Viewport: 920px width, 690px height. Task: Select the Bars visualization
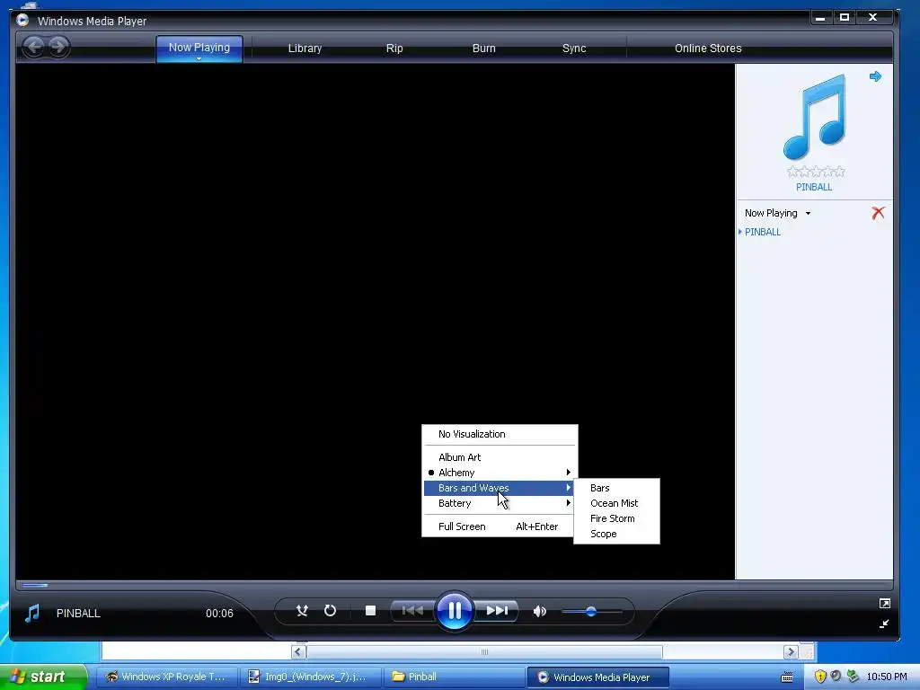[616, 488]
